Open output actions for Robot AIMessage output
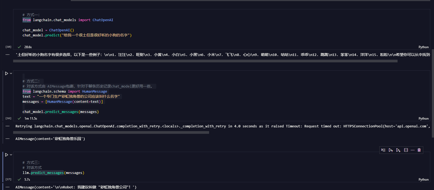434x190 pixels. [8, 187]
